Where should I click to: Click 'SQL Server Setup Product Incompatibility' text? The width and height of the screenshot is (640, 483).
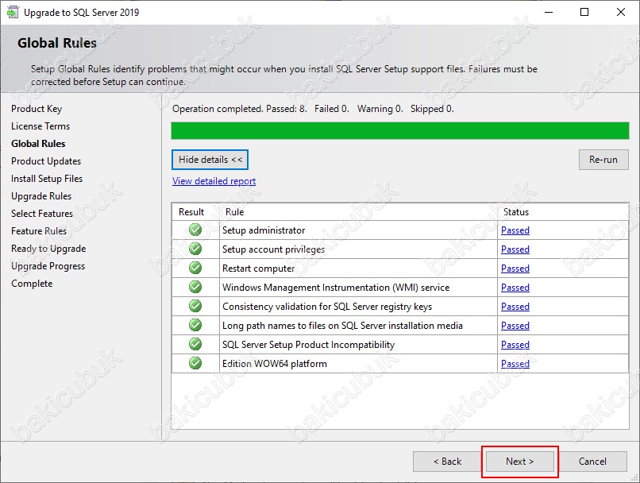(308, 345)
